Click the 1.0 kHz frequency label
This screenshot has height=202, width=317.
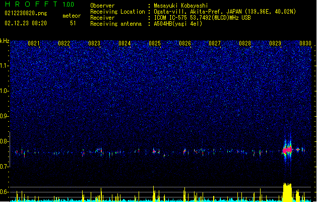coord(5,91)
